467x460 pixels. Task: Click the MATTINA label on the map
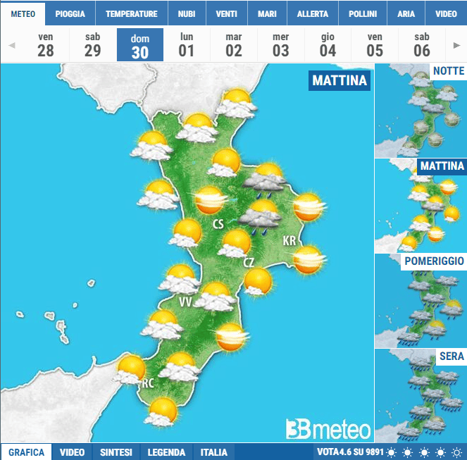[x=340, y=80]
